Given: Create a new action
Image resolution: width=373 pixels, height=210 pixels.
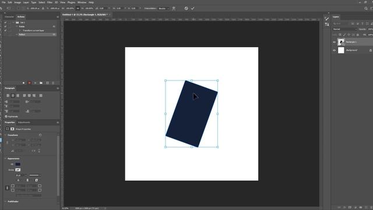Looking at the screenshot, I should (x=47, y=83).
